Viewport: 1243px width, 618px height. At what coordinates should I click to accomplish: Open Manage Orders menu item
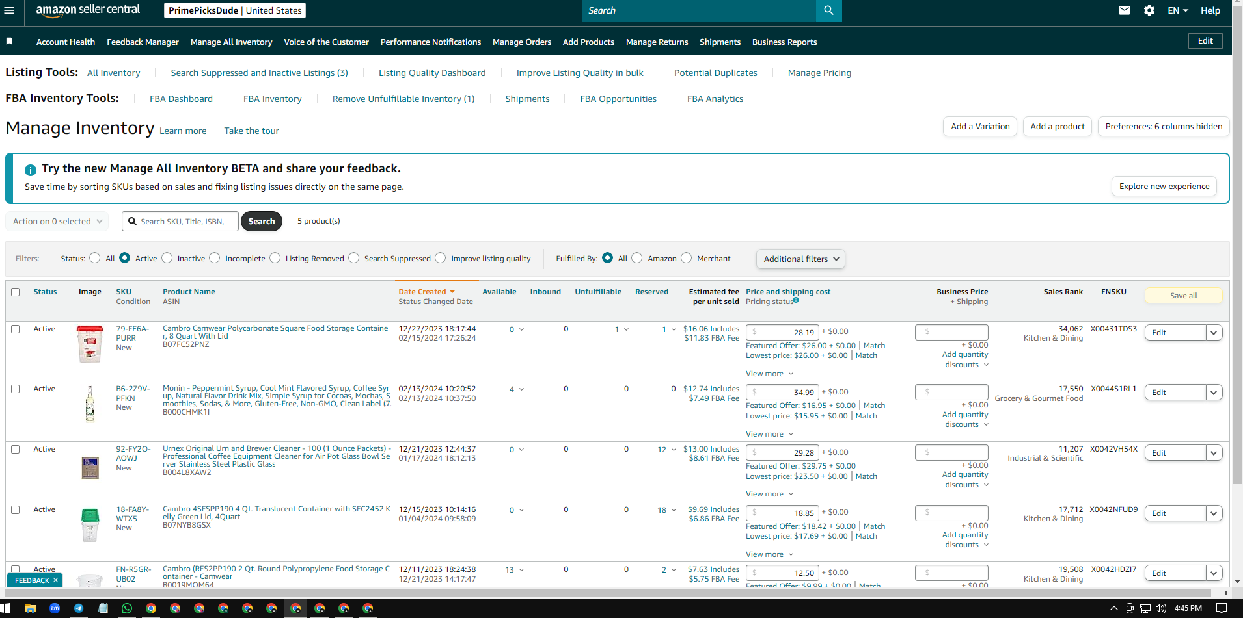[522, 42]
